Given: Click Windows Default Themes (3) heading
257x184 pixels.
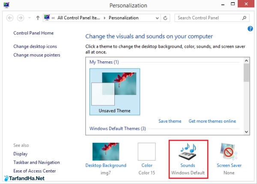Looking at the screenshot, I should click(118, 129).
